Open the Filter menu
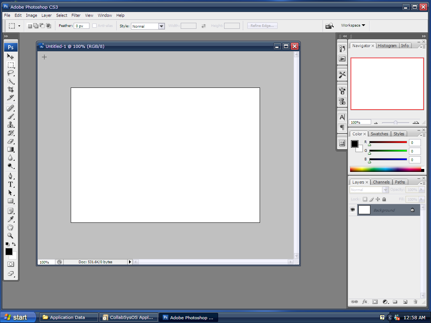The width and height of the screenshot is (431, 323). coord(76,15)
